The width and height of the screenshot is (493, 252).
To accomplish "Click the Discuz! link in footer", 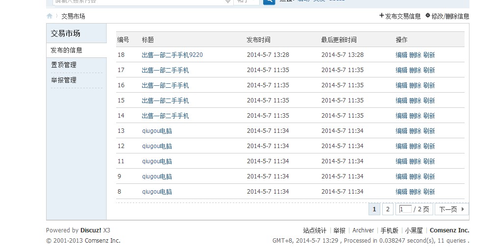I will (x=91, y=230).
